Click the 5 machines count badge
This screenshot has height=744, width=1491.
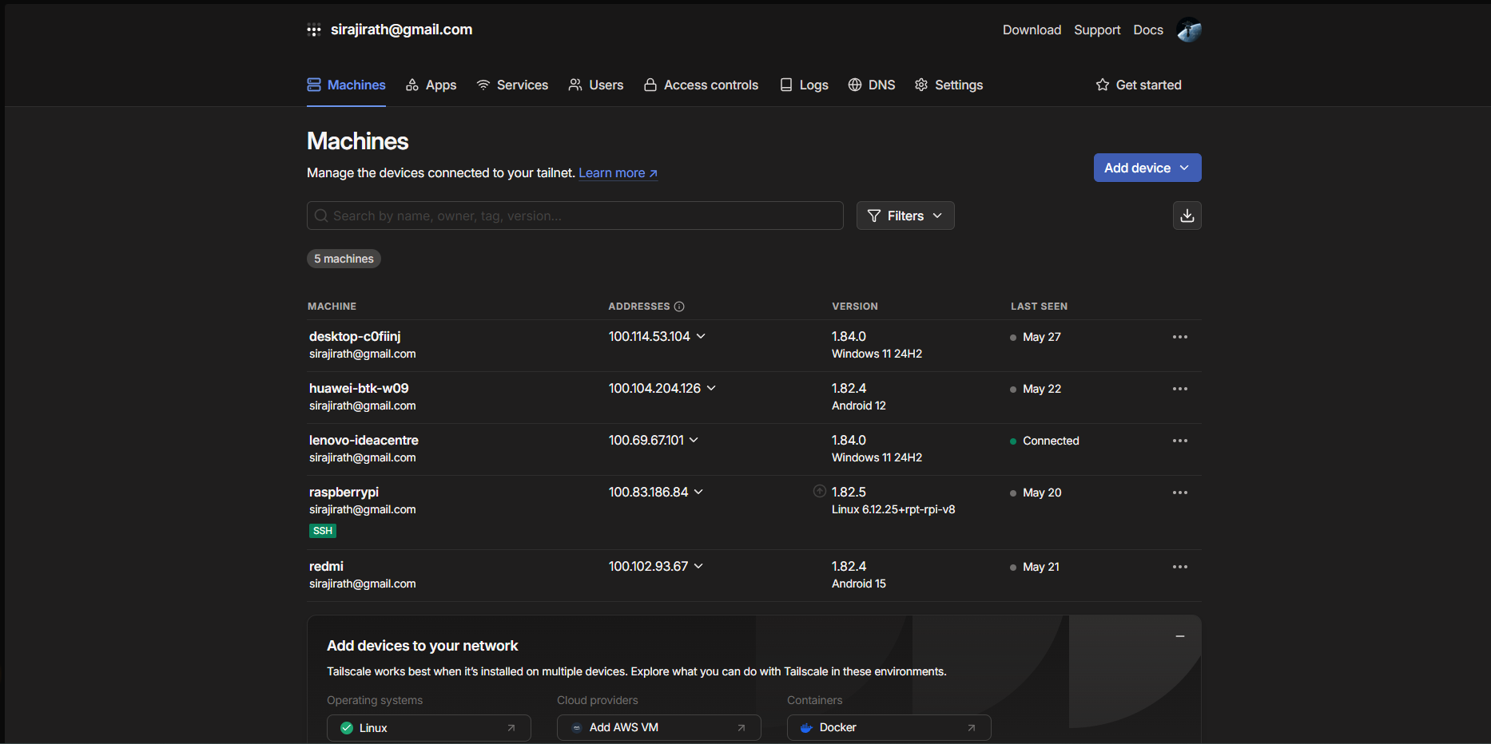pyautogui.click(x=344, y=259)
